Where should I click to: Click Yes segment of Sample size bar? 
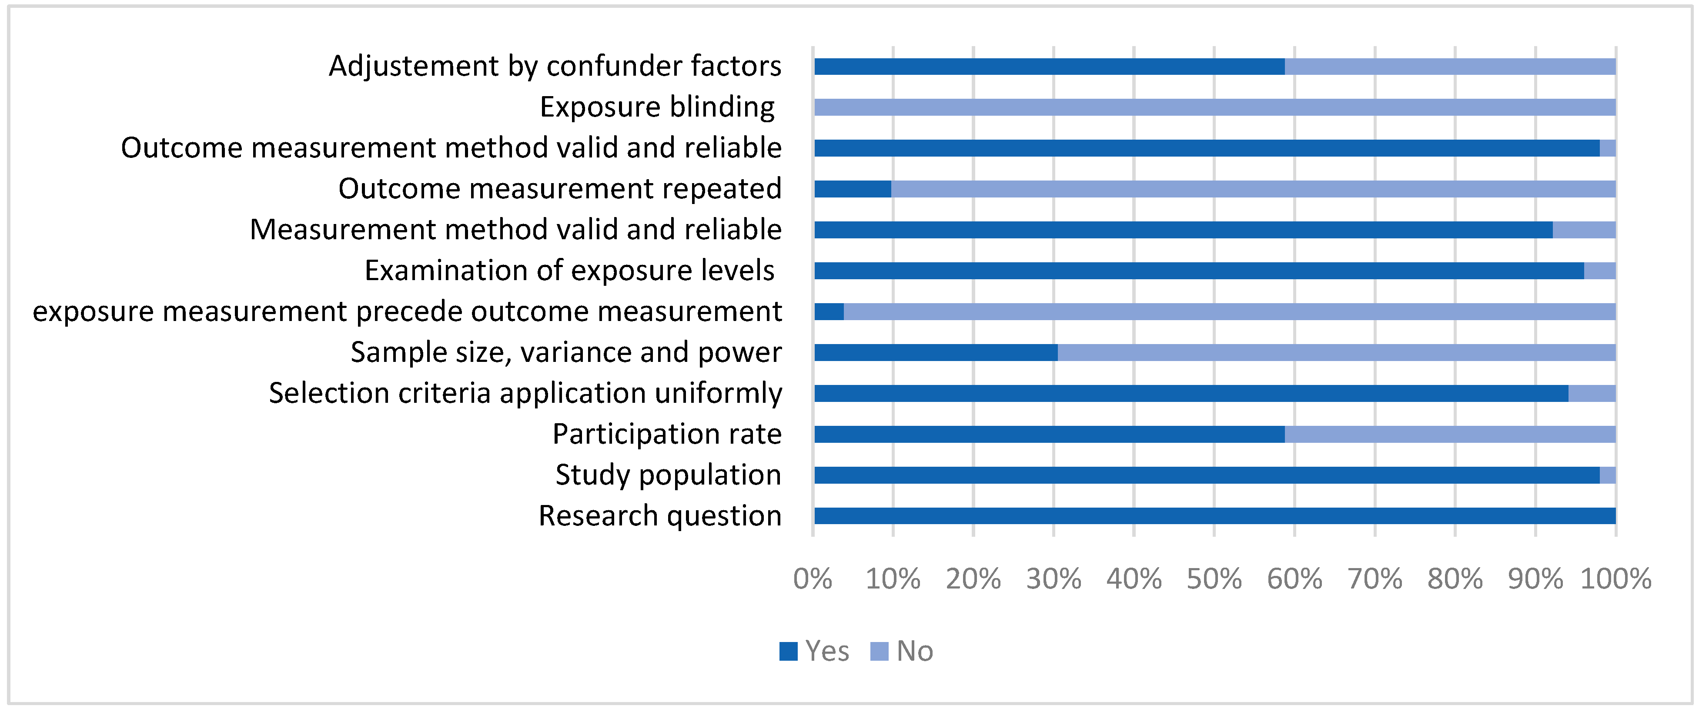pyautogui.click(x=935, y=352)
